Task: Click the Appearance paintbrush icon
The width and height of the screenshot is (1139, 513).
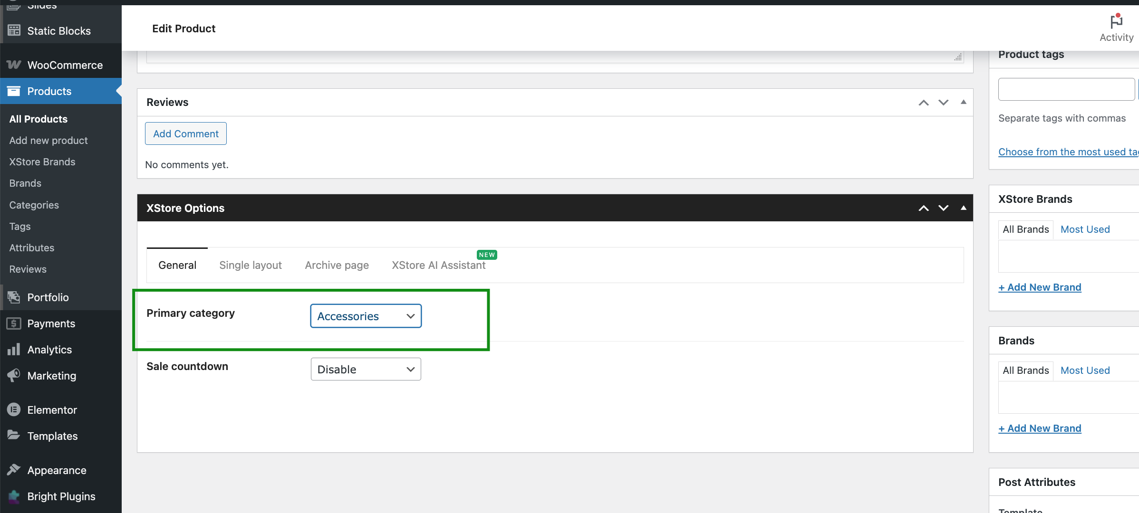Action: 14,470
